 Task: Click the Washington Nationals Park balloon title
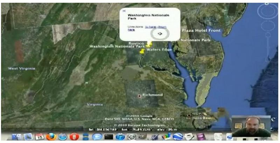148,17
